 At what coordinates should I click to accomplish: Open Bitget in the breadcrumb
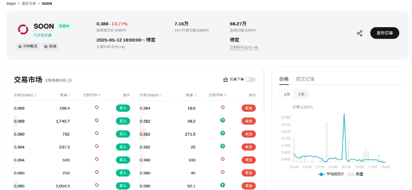coord(11,4)
